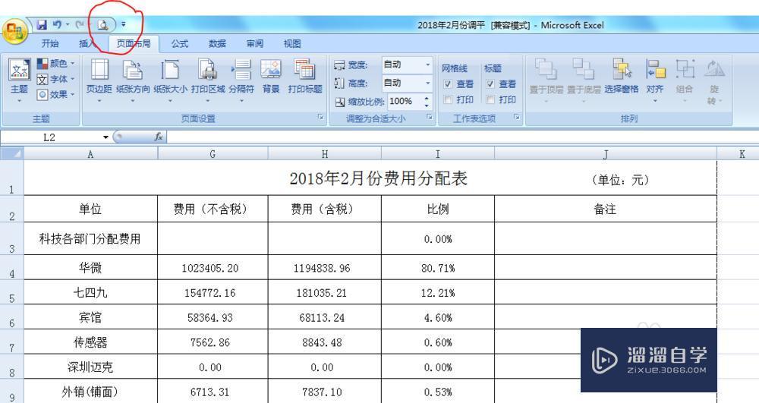Open the 开始 ribbon tab
This screenshot has height=403, width=759.
click(50, 43)
